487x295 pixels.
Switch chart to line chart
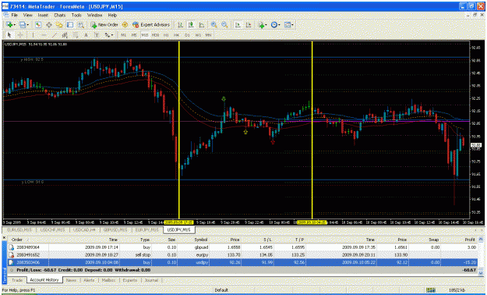point(201,25)
